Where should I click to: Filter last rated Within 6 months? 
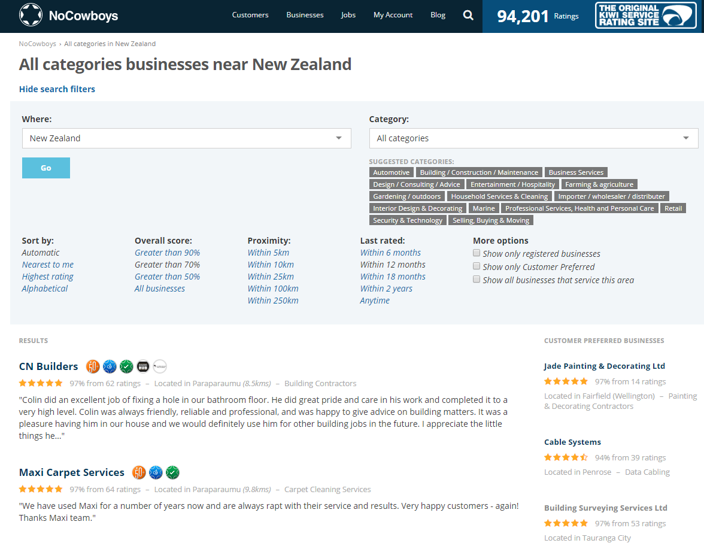390,253
